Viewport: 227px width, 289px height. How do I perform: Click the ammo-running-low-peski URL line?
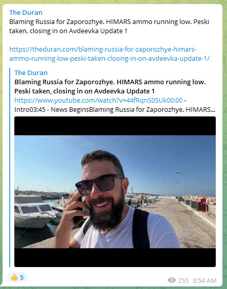click(109, 58)
